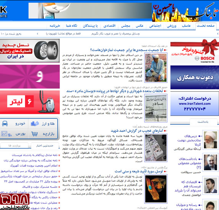The width and height of the screenshot is (219, 210).
Task: Click the radial tires advertisement banner
Action: pos(29,50)
